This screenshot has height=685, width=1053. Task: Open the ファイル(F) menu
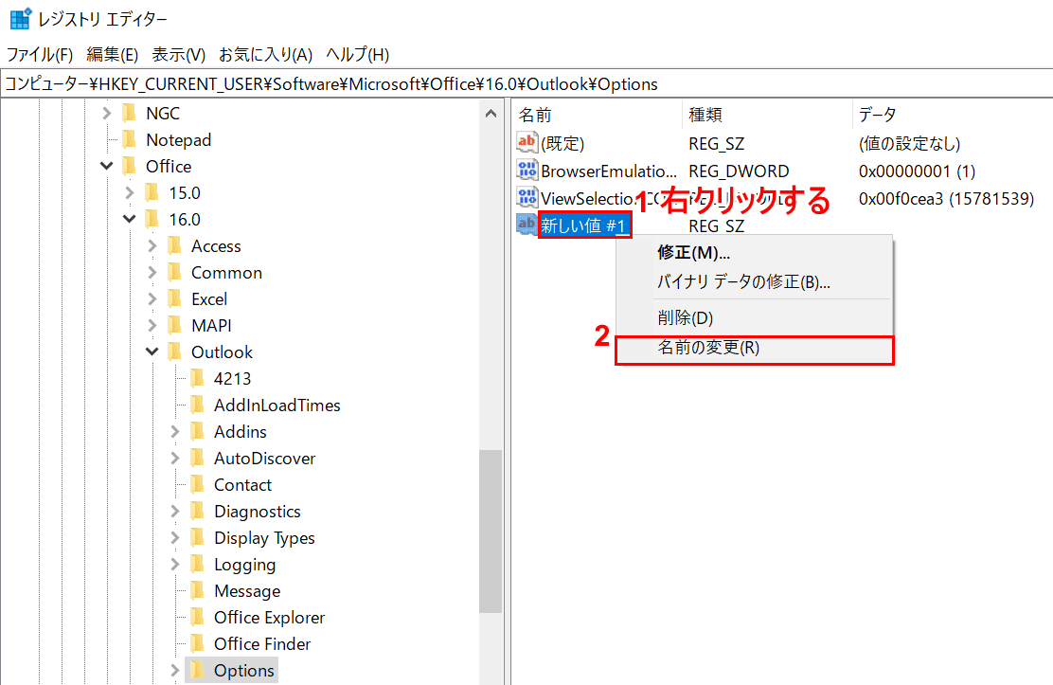40,54
